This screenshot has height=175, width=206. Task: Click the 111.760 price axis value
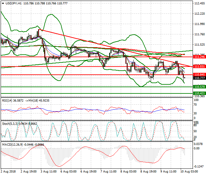[199, 34]
